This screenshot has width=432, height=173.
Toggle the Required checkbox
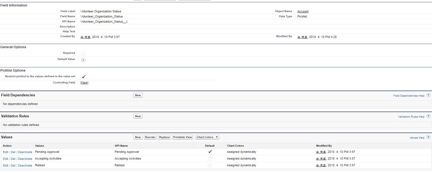83,54
